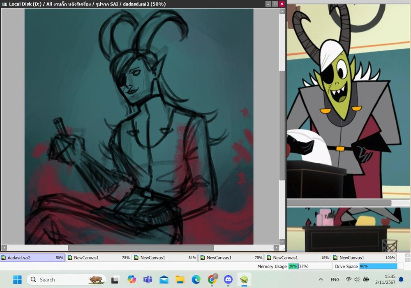This screenshot has width=411, height=288.
Task: Click the canvas horizontal scrollbar's right arrow
Action: [x=276, y=248]
